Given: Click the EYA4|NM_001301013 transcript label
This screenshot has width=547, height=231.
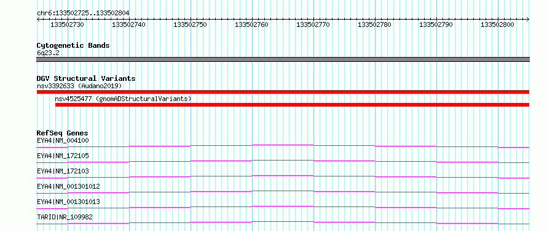Looking at the screenshot, I should click(68, 202).
